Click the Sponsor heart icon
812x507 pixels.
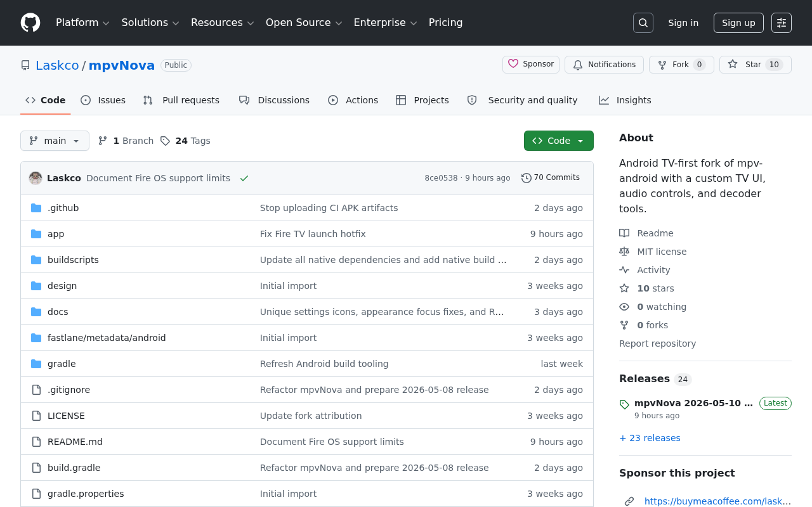(513, 64)
